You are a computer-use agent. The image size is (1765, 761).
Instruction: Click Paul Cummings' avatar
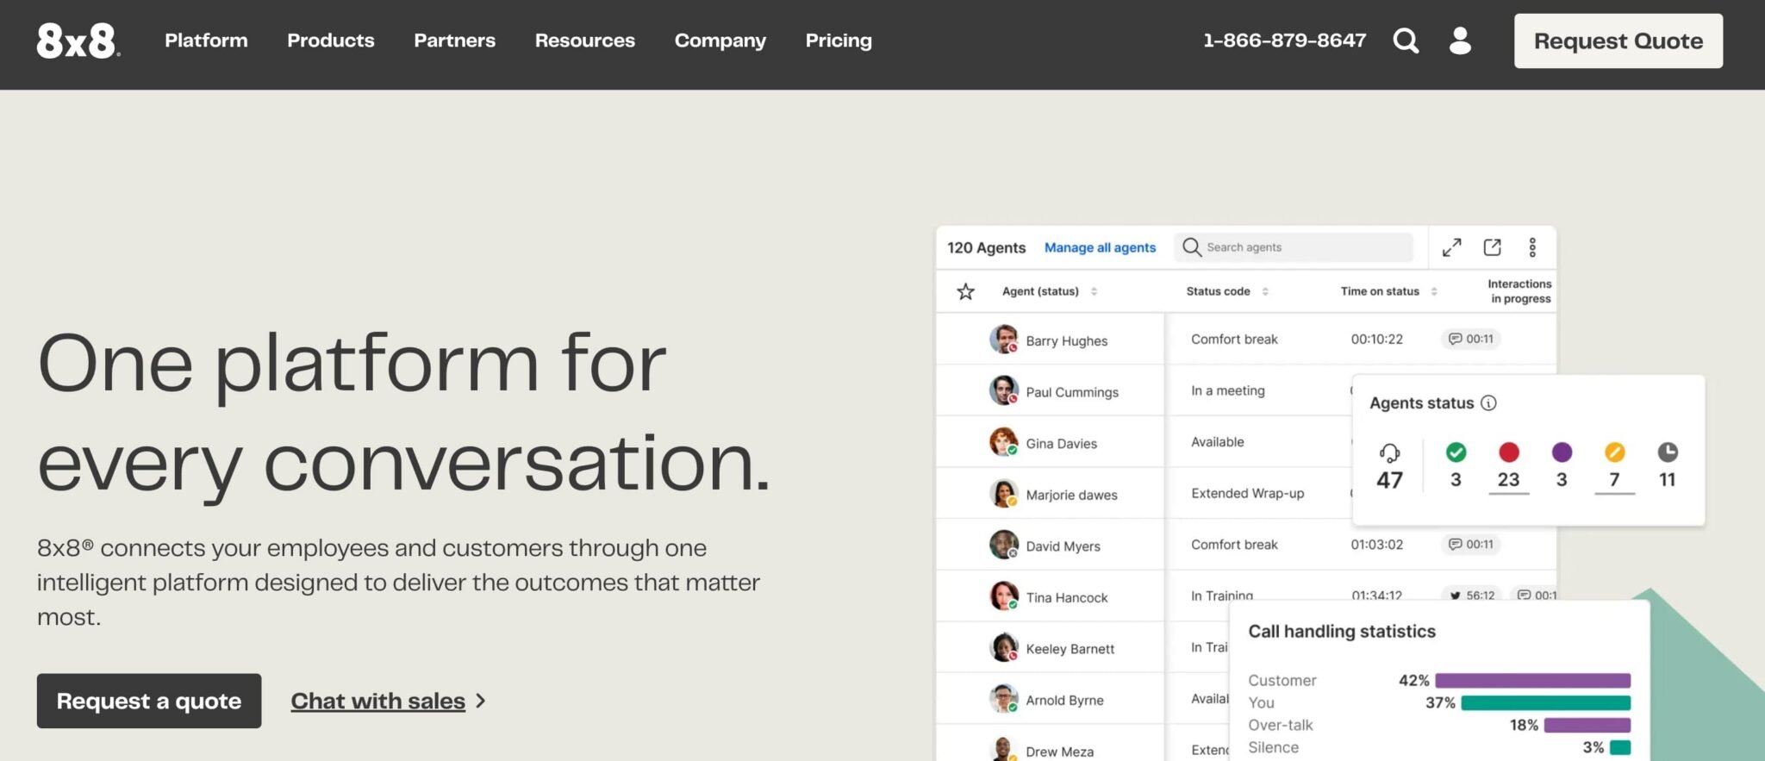point(1004,390)
